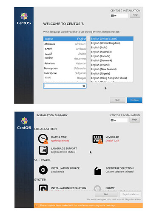The image size is (165, 213).
Task: Select Afrikaans in the language list
Action: [x=65, y=44]
